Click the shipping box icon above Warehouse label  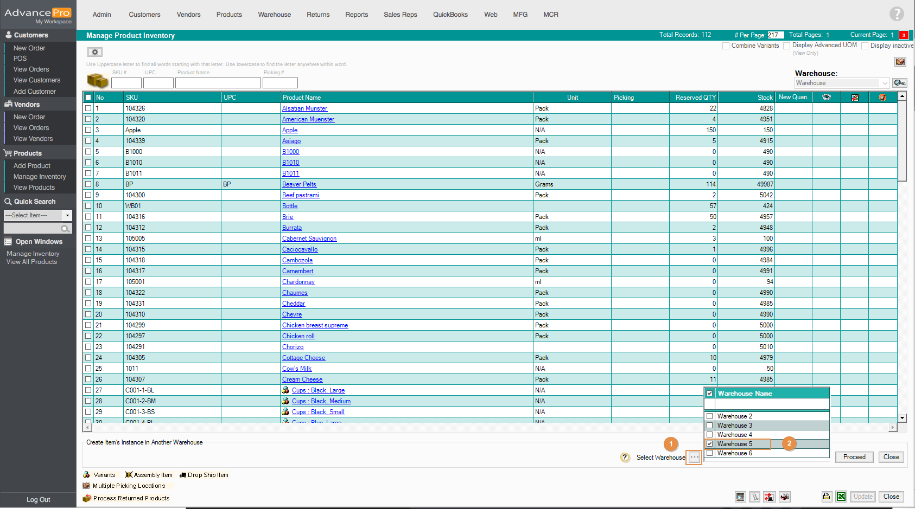pos(900,62)
